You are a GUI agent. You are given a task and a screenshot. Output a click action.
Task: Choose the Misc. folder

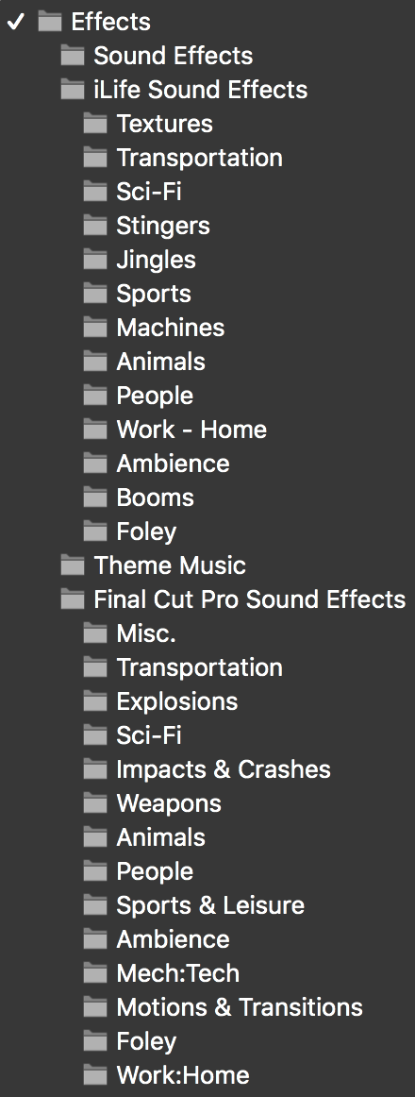(x=146, y=633)
